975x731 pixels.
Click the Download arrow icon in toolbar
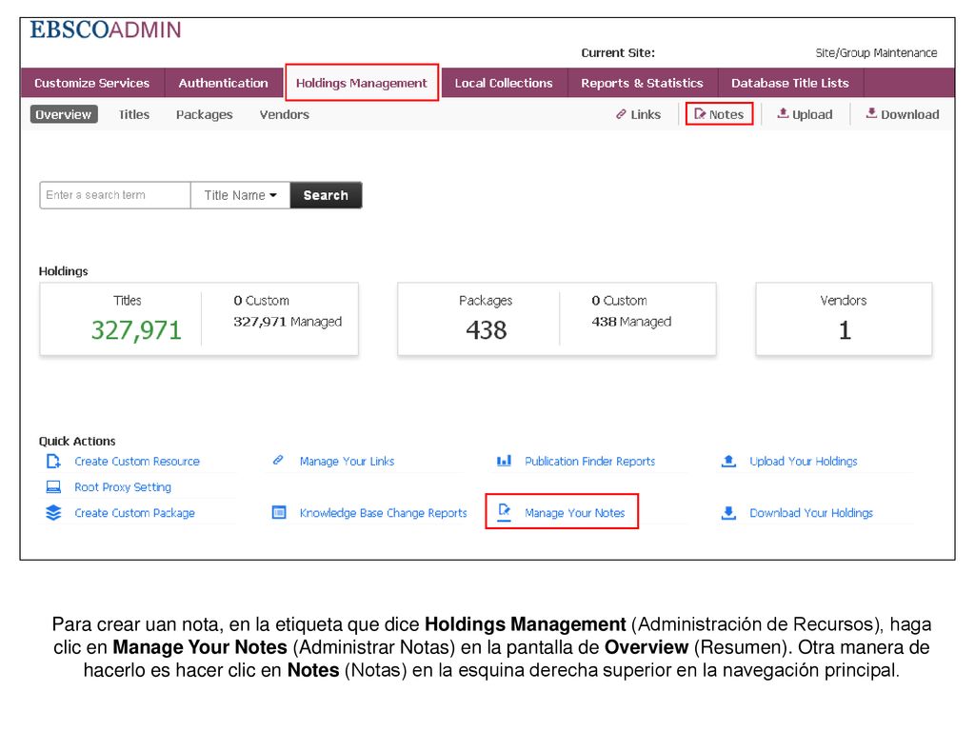tap(871, 113)
